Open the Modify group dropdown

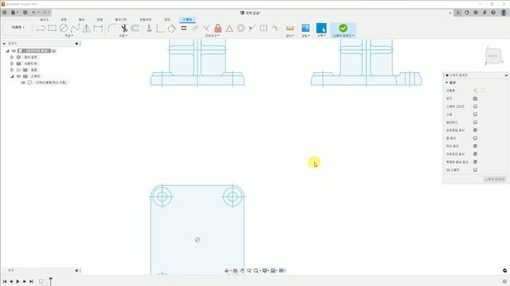tap(123, 36)
